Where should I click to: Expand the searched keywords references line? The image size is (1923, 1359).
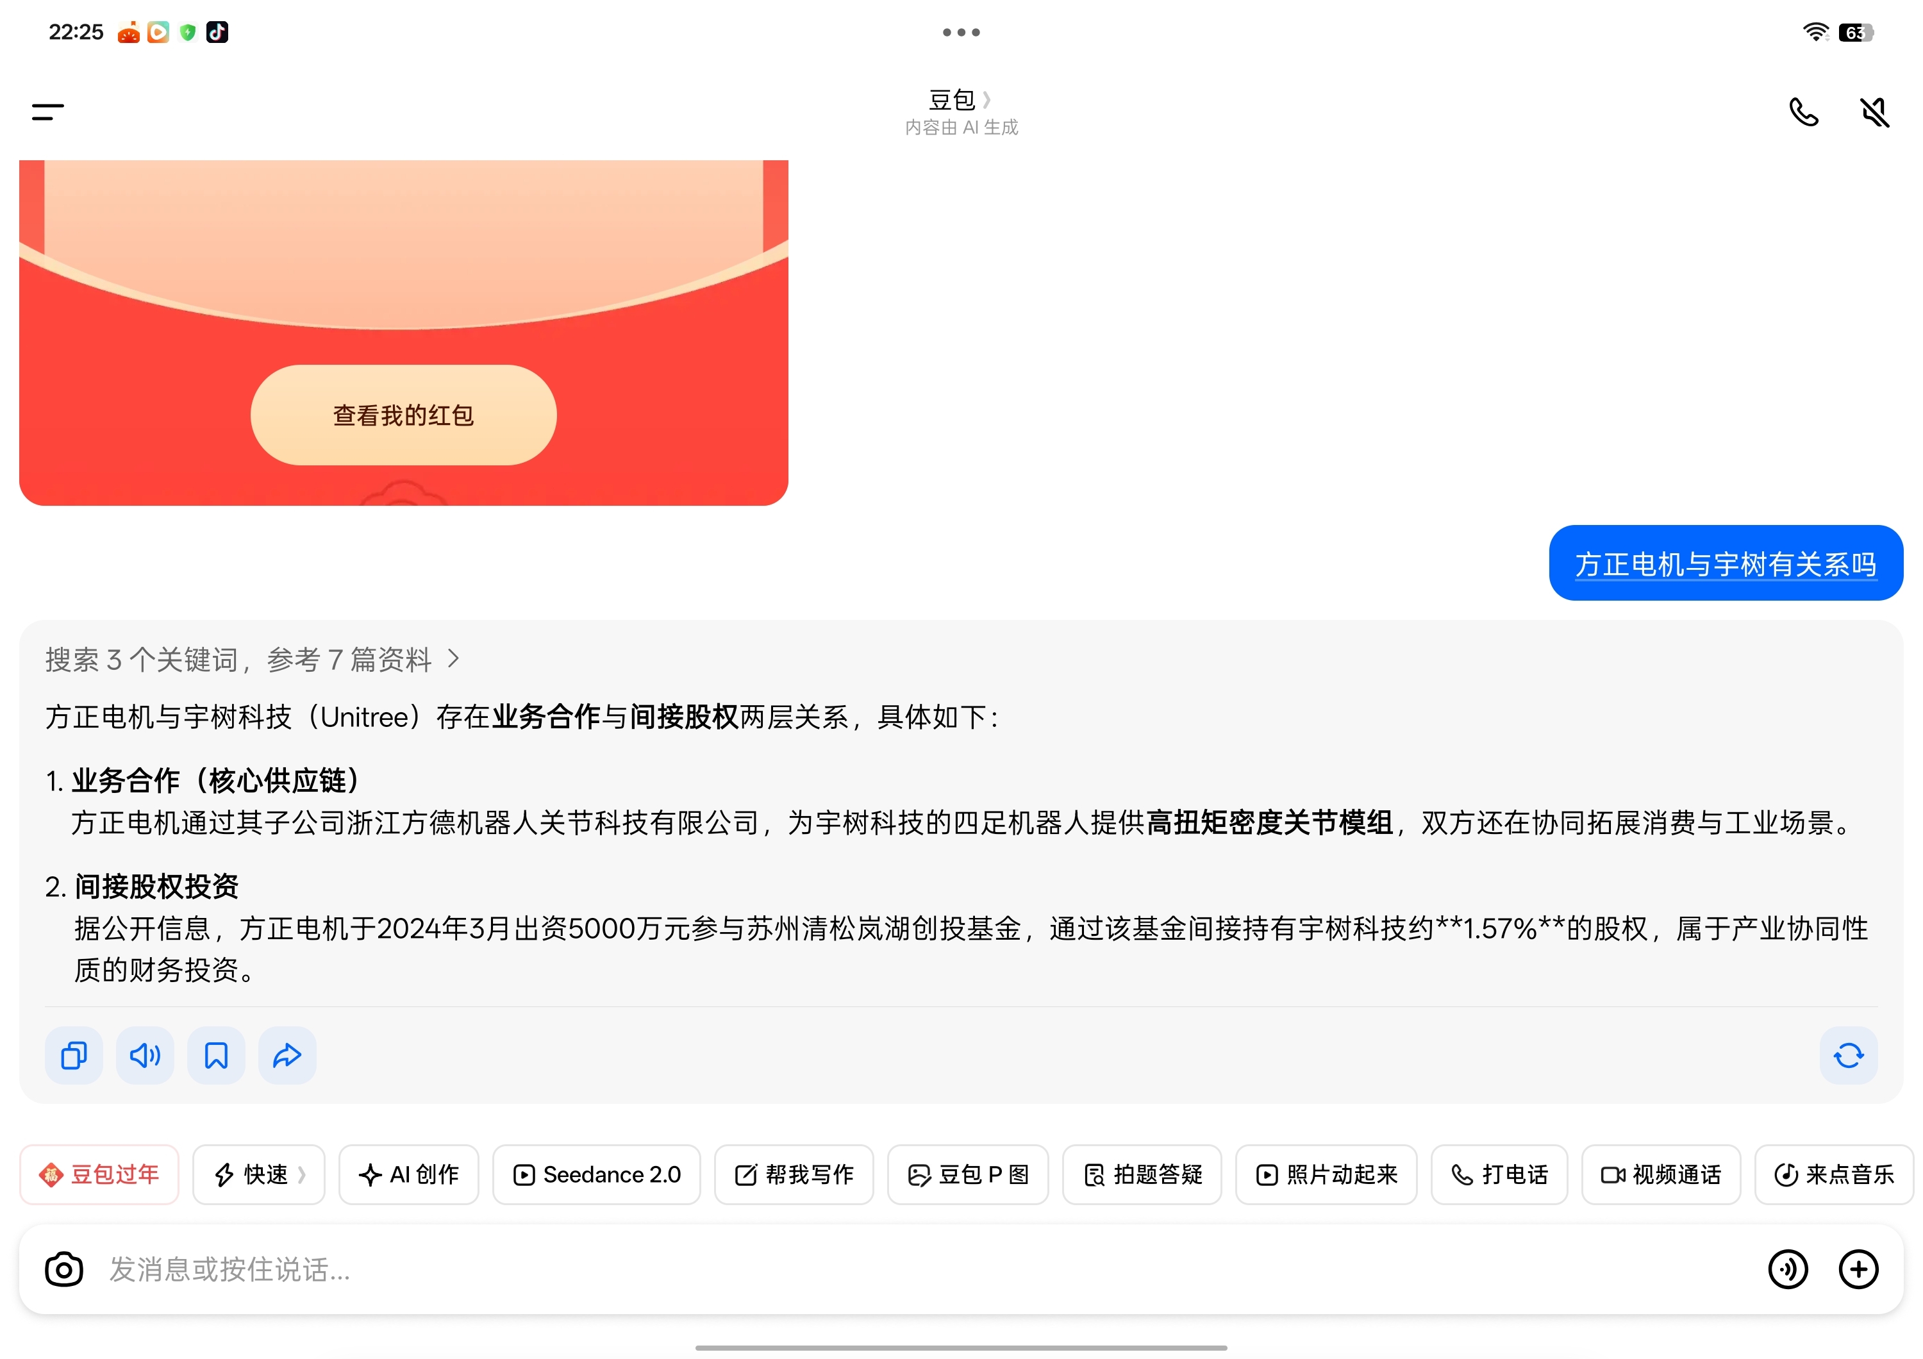click(251, 660)
